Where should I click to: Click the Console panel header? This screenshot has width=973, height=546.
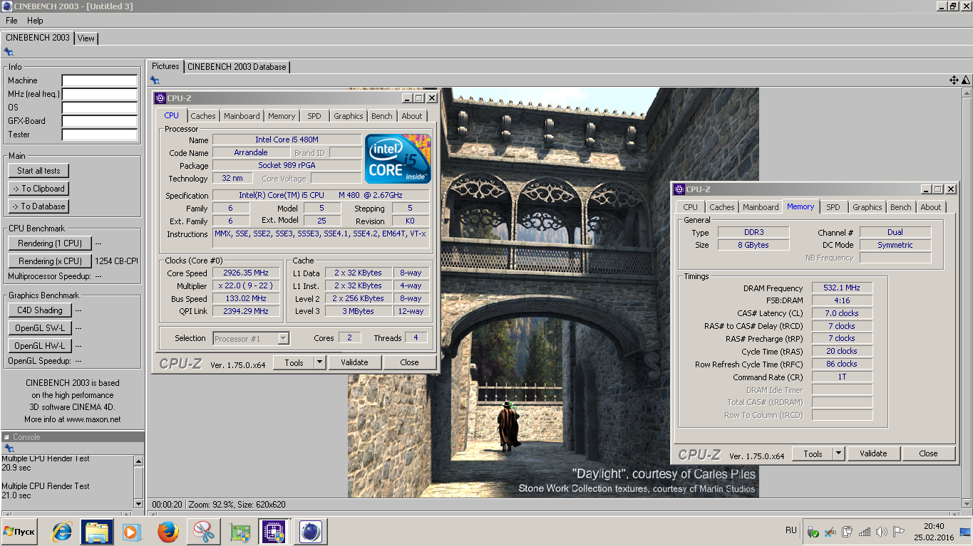[x=72, y=437]
